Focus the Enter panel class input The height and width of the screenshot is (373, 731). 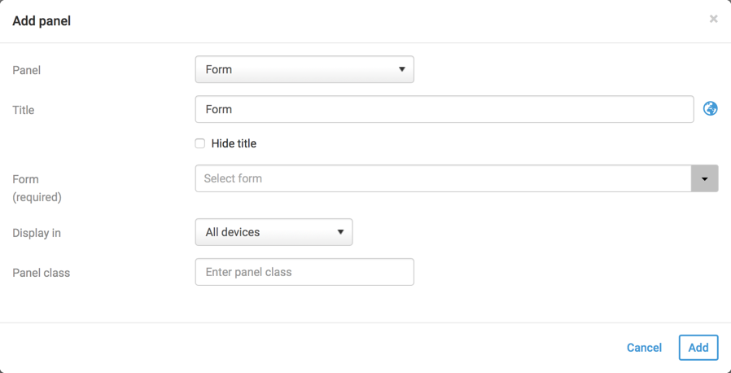[304, 272]
